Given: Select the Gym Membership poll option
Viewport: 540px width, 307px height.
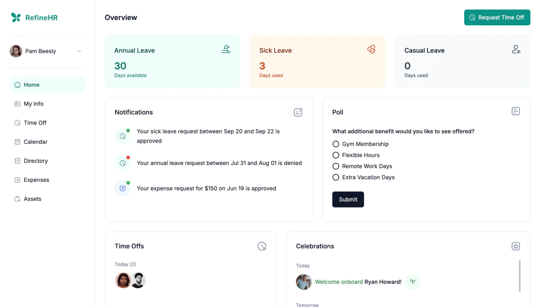Looking at the screenshot, I should coord(336,144).
